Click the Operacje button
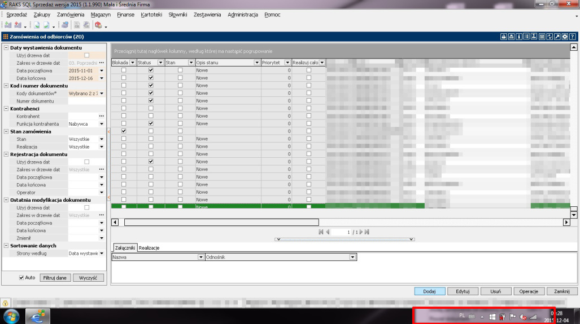Screen dimensions: 580x324 529,291
